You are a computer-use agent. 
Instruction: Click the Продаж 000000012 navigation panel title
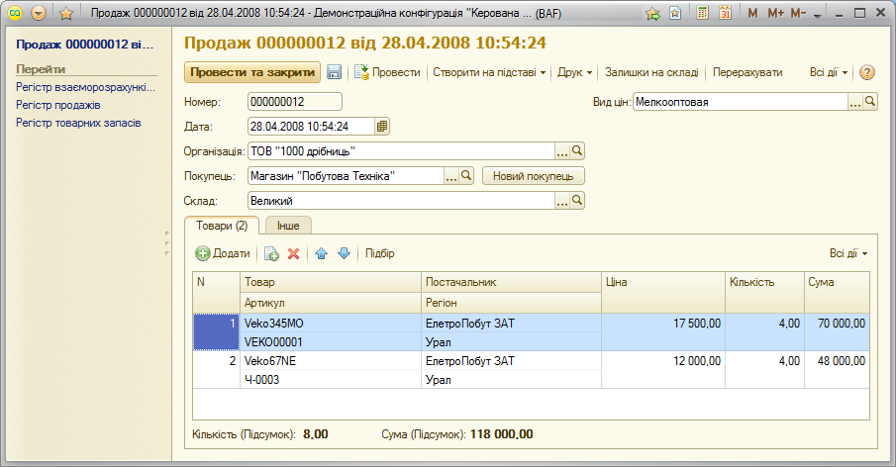tap(85, 44)
